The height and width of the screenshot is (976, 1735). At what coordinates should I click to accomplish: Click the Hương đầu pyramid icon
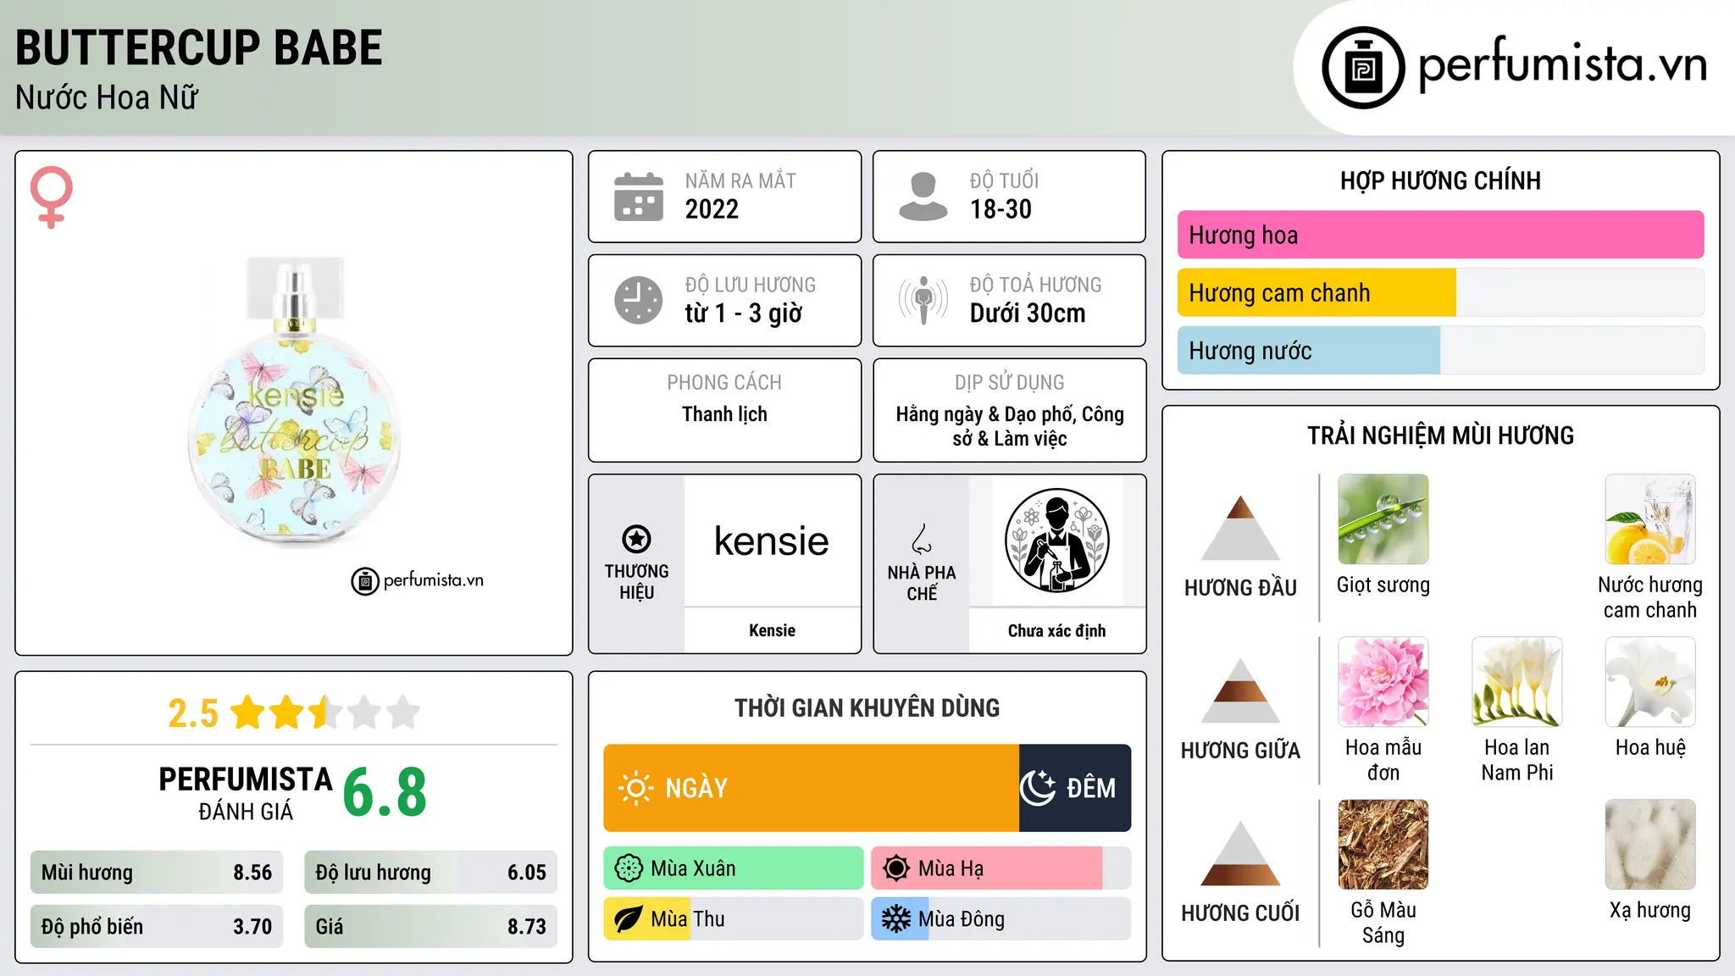(1240, 528)
